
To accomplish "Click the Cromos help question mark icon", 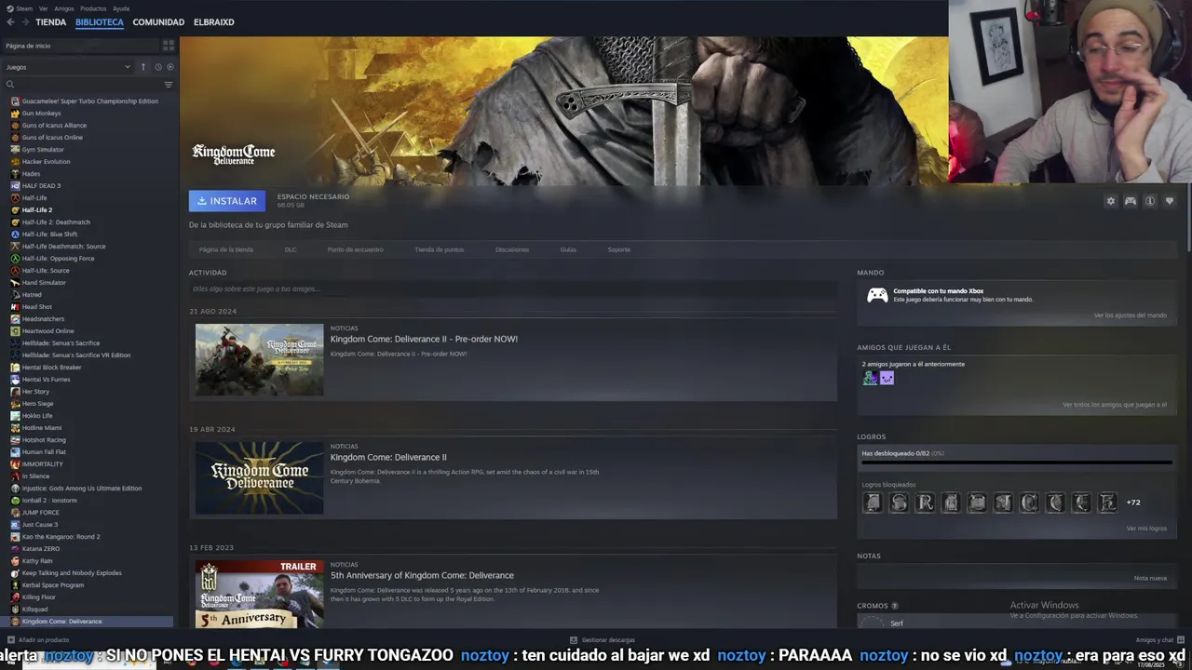I will pyautogui.click(x=895, y=606).
